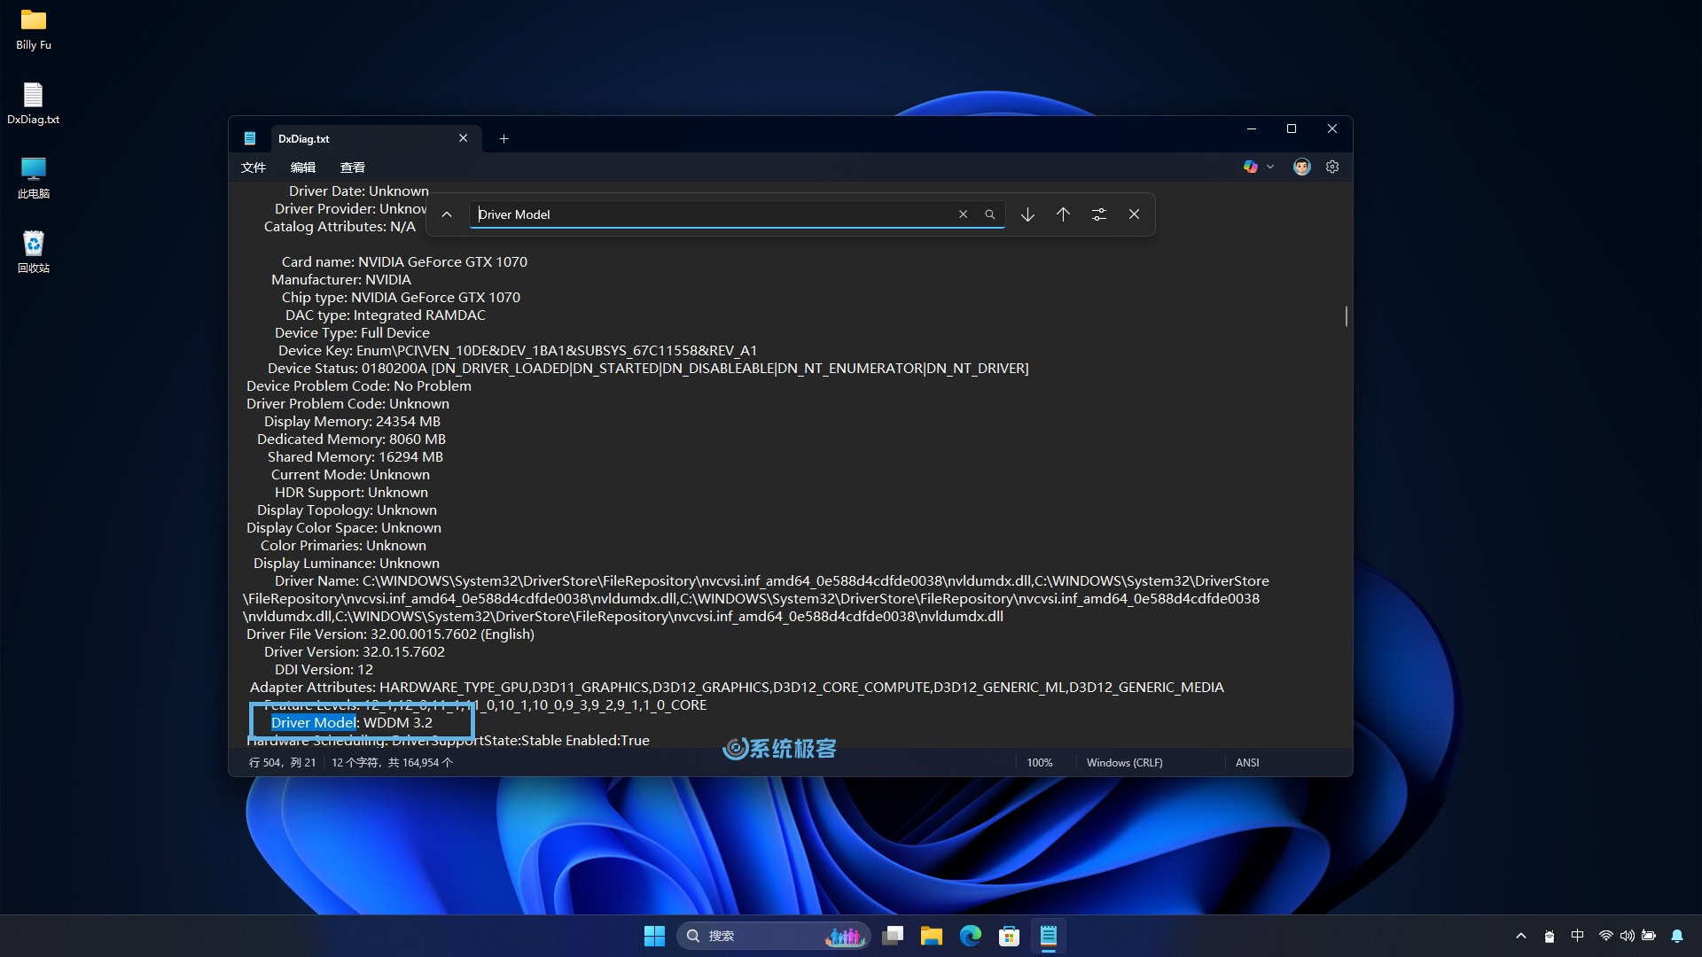
Task: Add a new Notepad tab
Action: [504, 138]
